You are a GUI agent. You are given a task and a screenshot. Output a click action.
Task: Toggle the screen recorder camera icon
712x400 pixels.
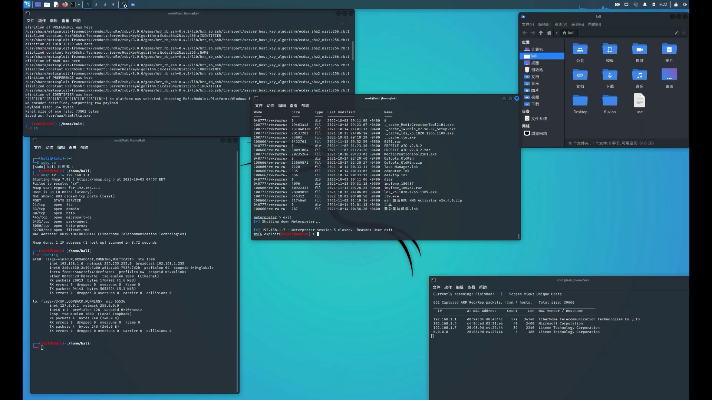click(617, 4)
